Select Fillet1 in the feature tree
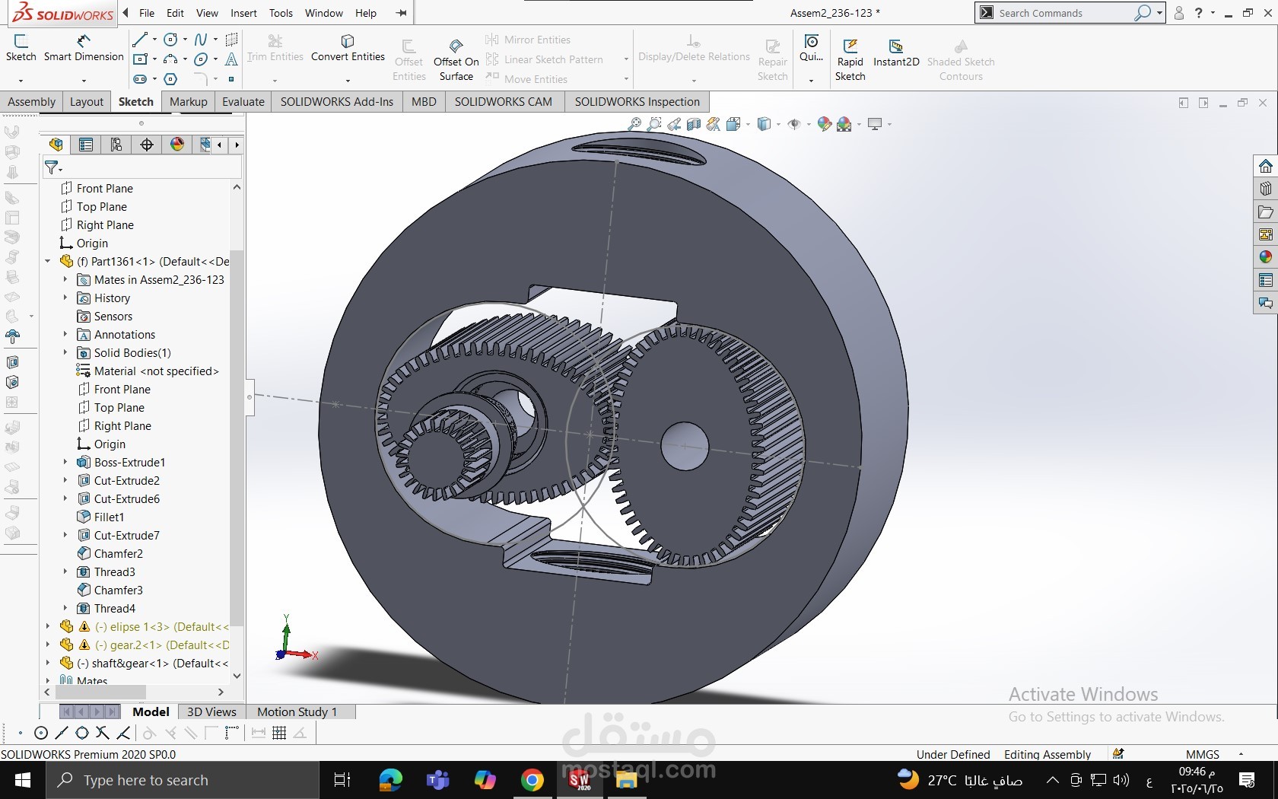The image size is (1278, 799). (109, 517)
